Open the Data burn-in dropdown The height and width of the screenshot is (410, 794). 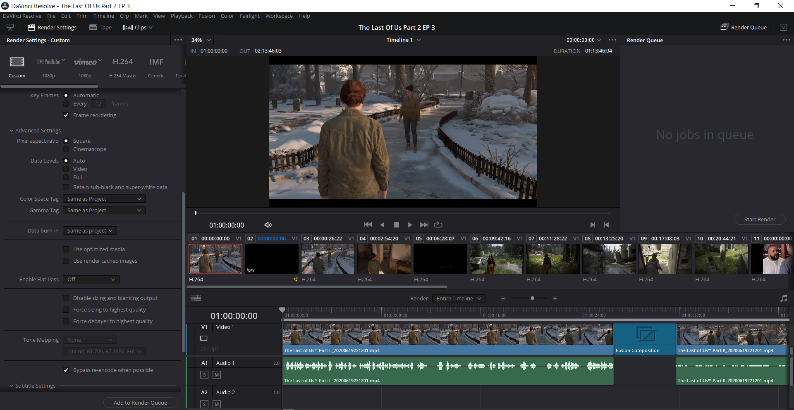[90, 231]
